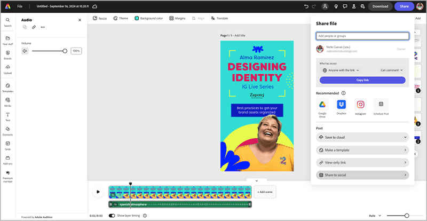Click the Dropbox icon in Recommended
This screenshot has width=427, height=221.
(x=341, y=105)
